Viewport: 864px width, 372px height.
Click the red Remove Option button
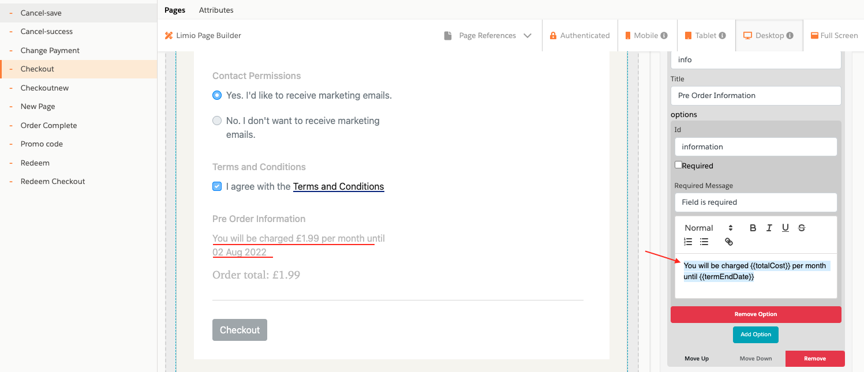[755, 314]
